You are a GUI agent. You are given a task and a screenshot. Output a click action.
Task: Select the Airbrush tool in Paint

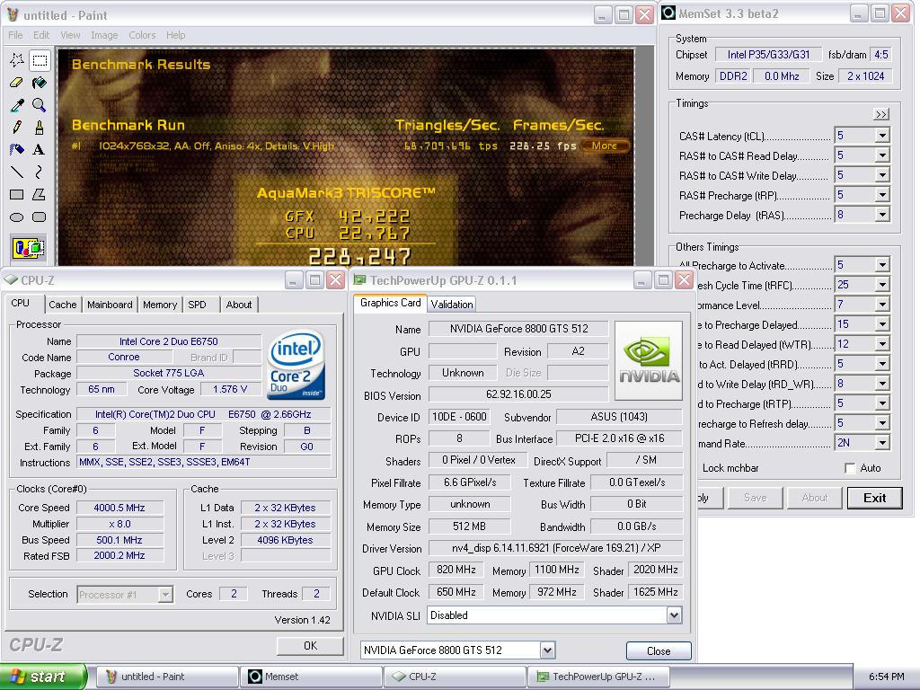(x=17, y=150)
